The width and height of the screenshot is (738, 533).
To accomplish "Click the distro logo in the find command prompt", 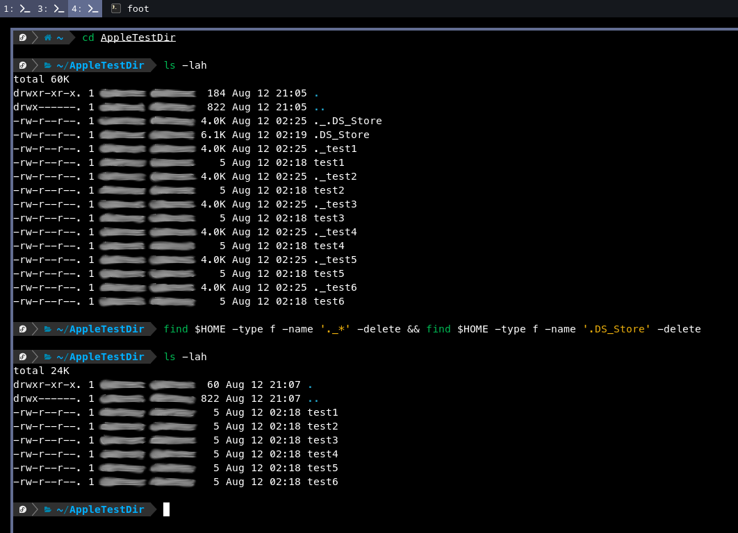I will [x=23, y=329].
